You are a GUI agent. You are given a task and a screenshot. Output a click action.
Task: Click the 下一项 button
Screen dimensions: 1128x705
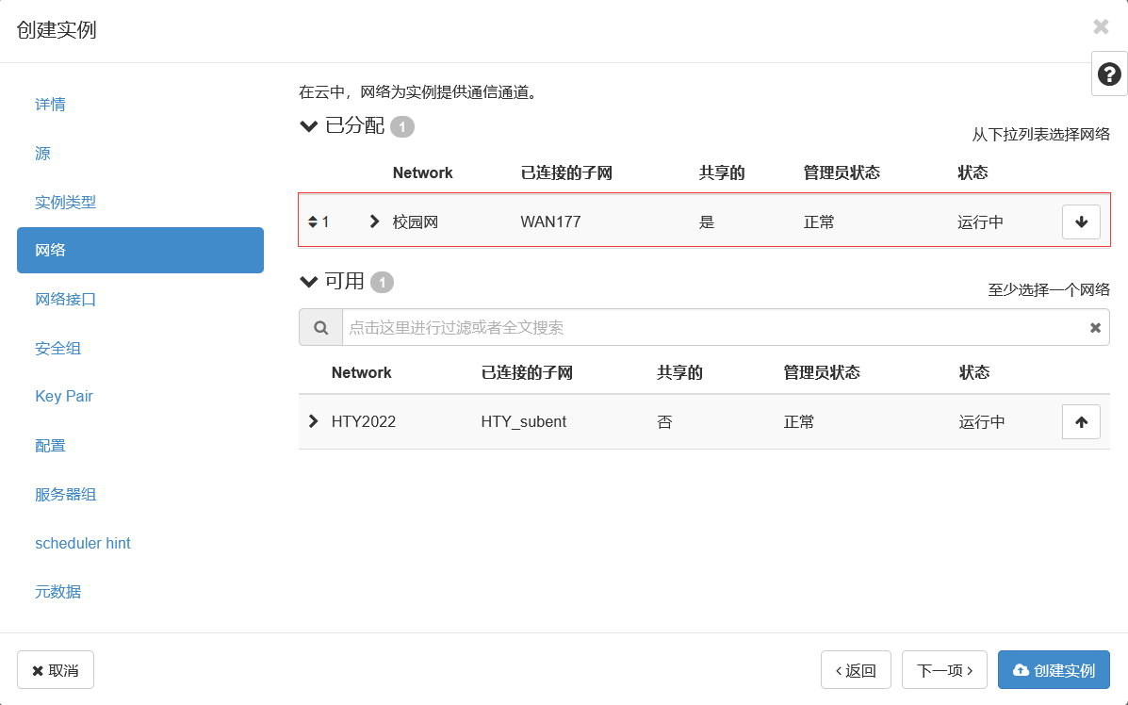click(x=944, y=670)
